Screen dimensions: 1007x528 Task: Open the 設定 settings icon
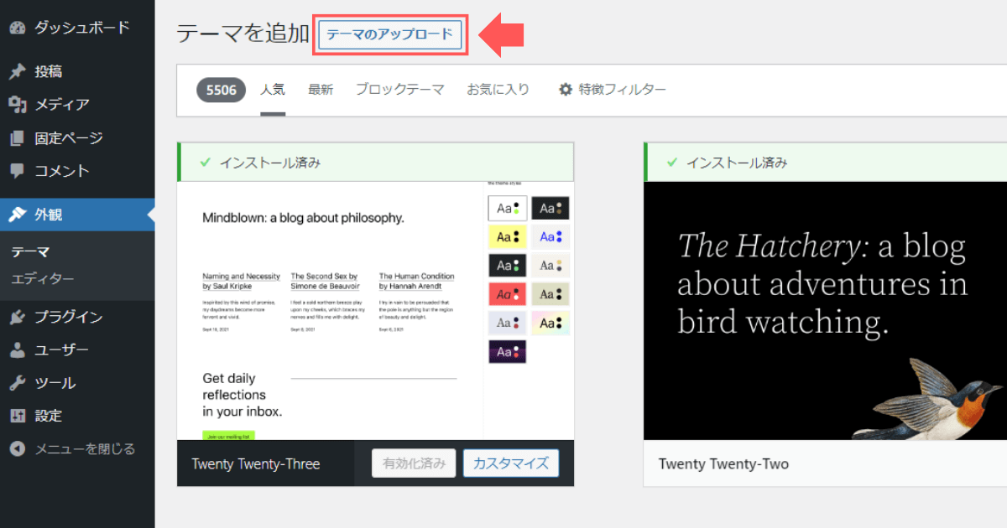point(18,415)
